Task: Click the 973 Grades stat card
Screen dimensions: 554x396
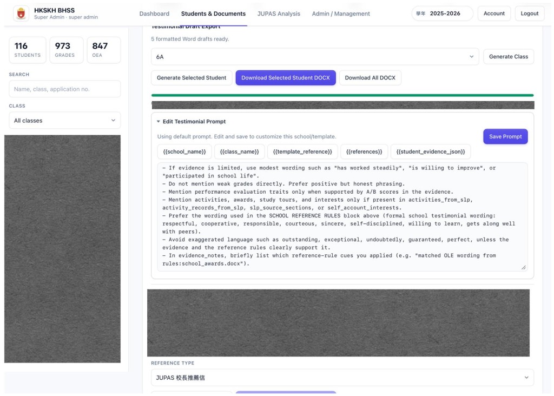Action: pyautogui.click(x=67, y=50)
